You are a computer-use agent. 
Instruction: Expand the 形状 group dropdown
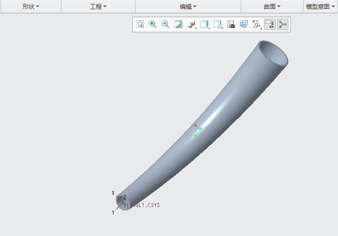[30, 6]
